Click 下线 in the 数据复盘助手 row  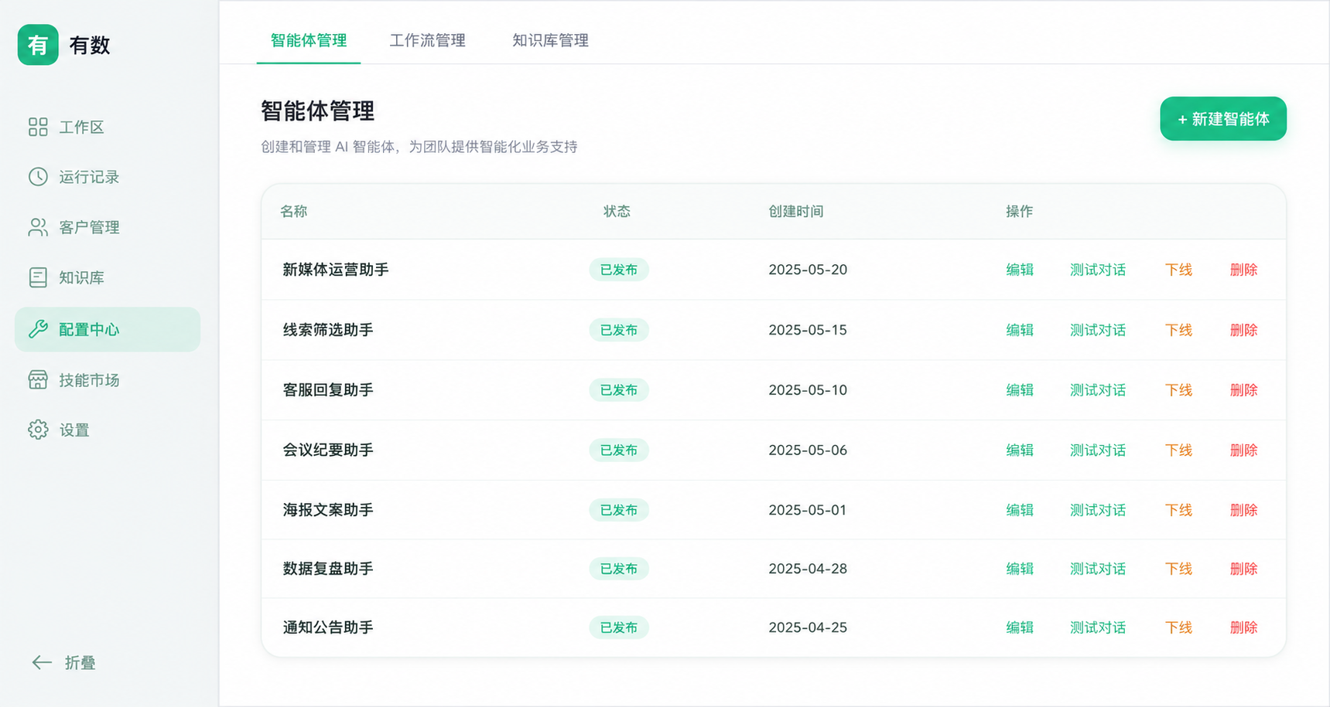click(1178, 569)
